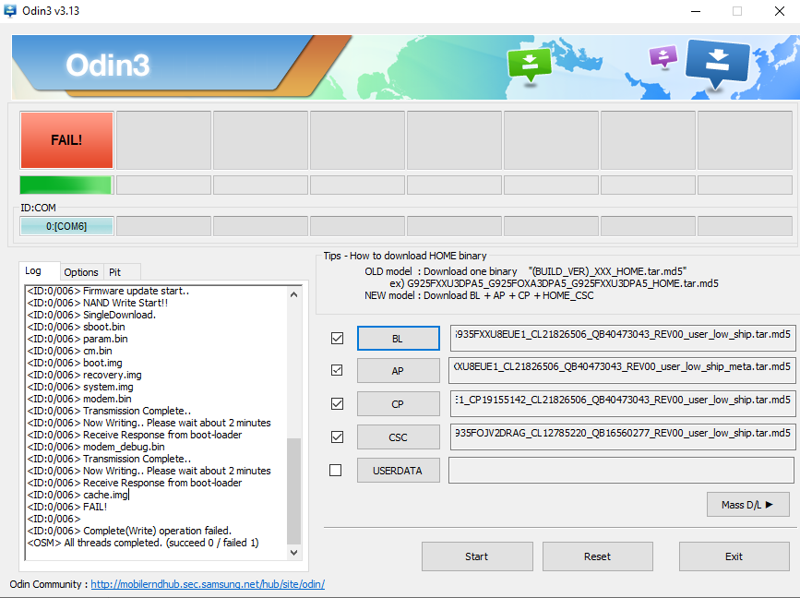Toggle the CP checkbox off
The height and width of the screenshot is (598, 800).
click(337, 404)
